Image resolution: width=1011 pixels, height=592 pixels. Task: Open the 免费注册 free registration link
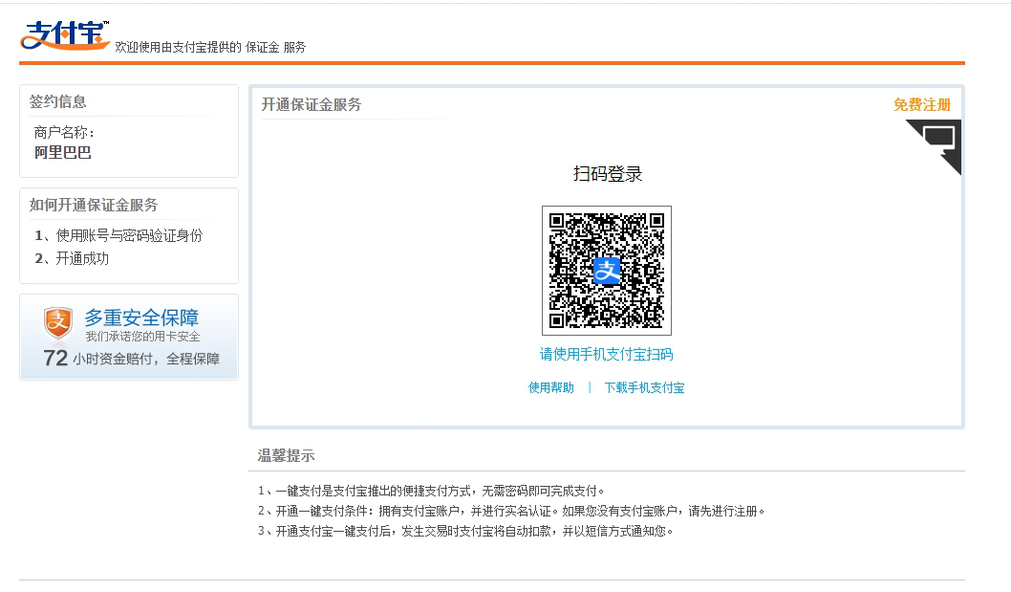[921, 105]
